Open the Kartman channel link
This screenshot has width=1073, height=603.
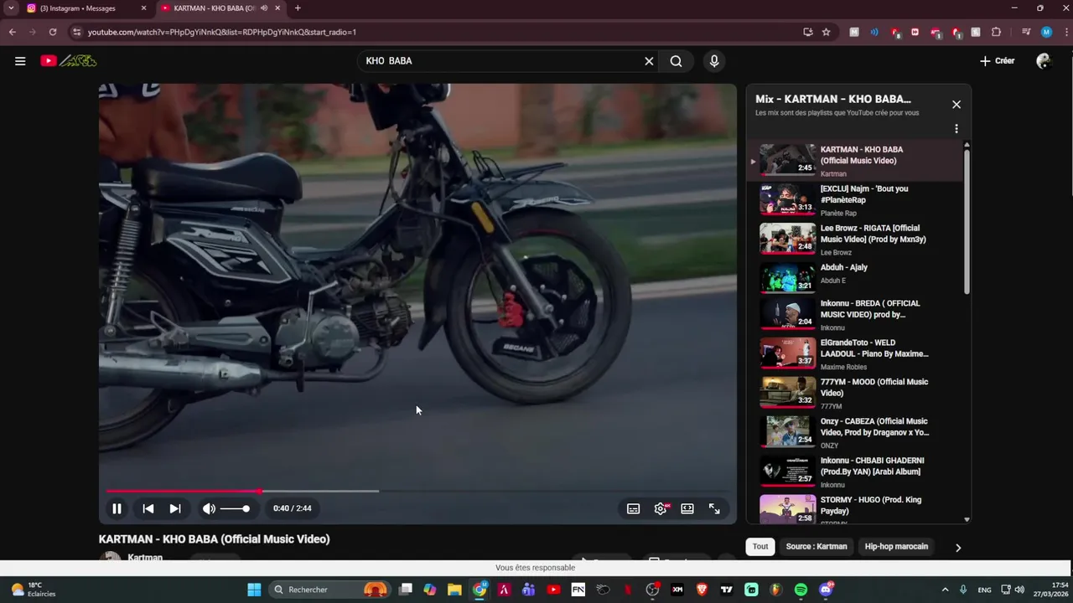[x=145, y=557]
